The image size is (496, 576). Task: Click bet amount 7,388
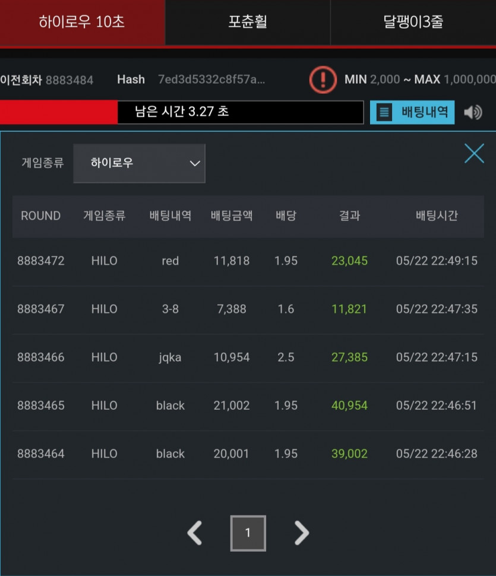coord(232,309)
